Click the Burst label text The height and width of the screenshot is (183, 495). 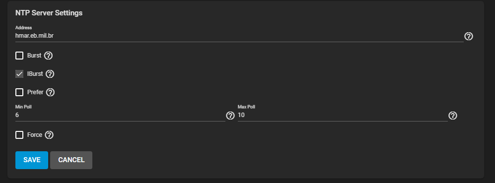coord(34,56)
